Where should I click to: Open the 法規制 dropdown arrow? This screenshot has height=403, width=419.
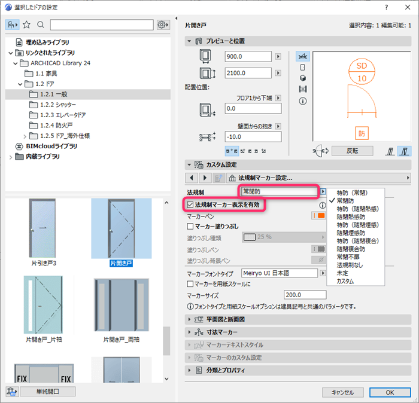tap(323, 191)
